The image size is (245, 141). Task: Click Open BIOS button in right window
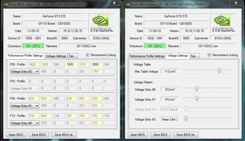[x=138, y=135]
